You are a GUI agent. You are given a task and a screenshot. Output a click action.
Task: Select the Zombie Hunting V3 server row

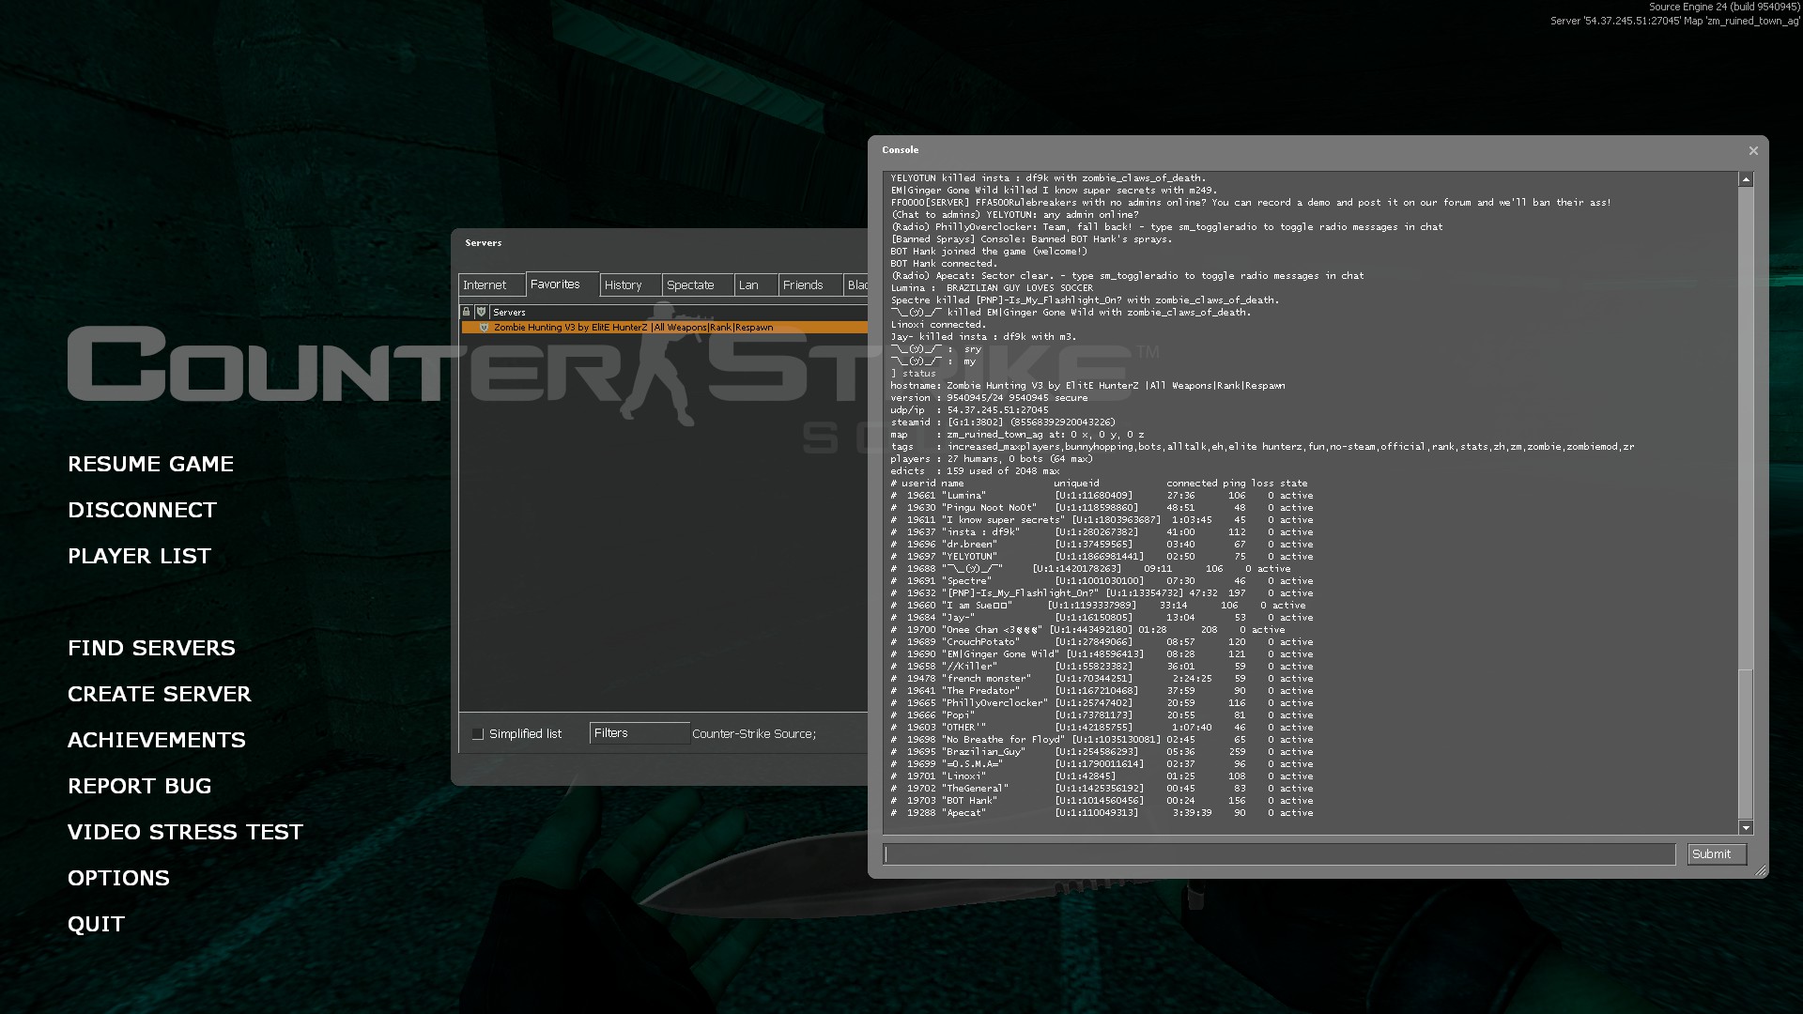point(665,328)
